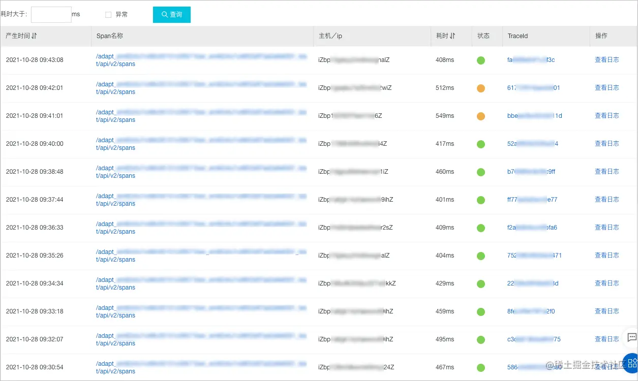Viewport: 638px width, 381px height.
Task: Select the 495ms duration cell
Action: (445, 339)
